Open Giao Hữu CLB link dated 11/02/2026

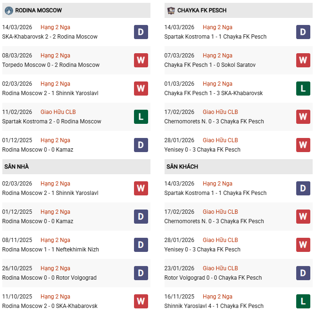[x=58, y=112]
